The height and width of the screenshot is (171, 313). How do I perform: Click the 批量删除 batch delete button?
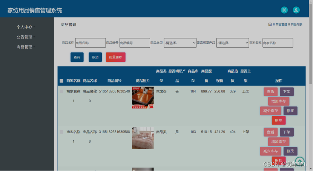(115, 57)
